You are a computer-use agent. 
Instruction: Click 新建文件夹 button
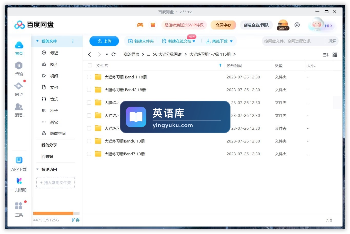(141, 41)
